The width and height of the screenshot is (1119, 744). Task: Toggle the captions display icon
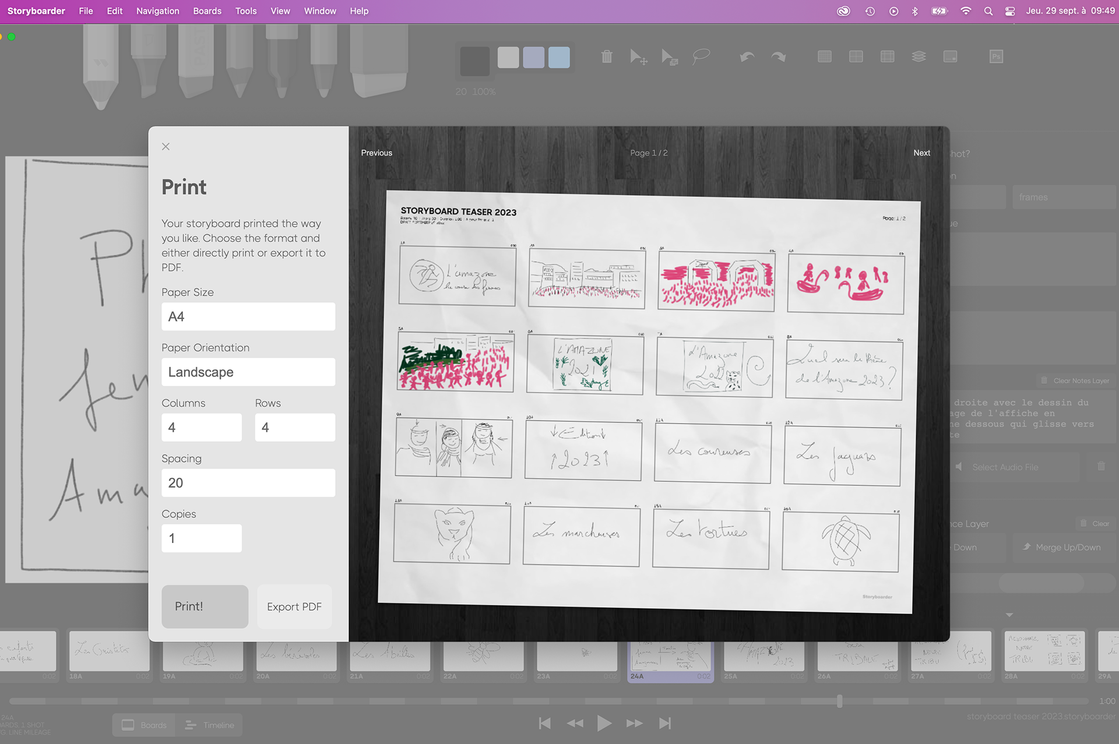tap(951, 57)
